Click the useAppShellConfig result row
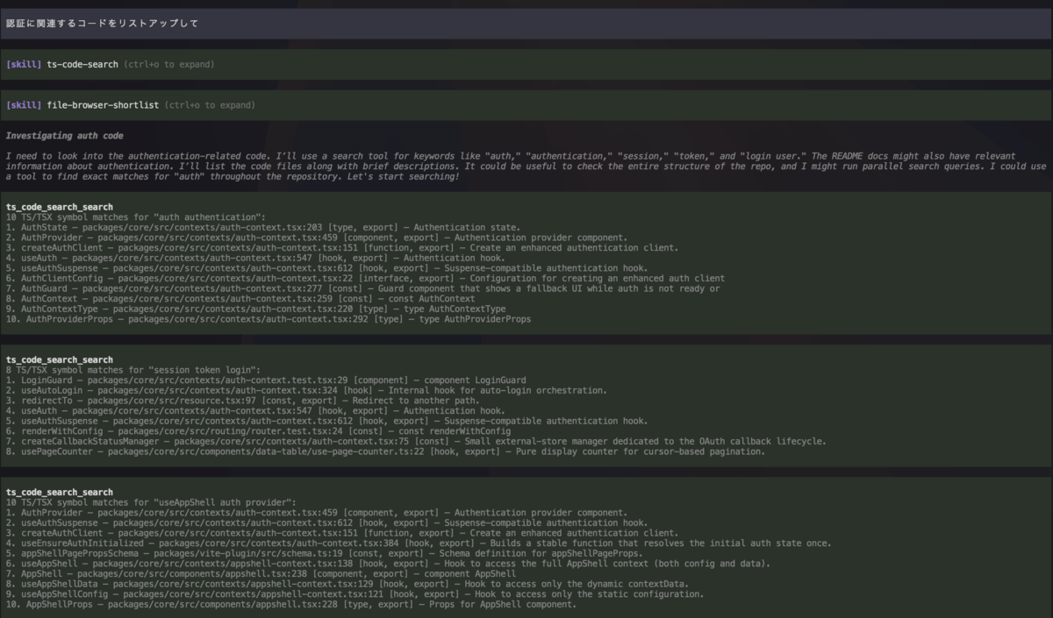The width and height of the screenshot is (1053, 618). tap(355, 594)
